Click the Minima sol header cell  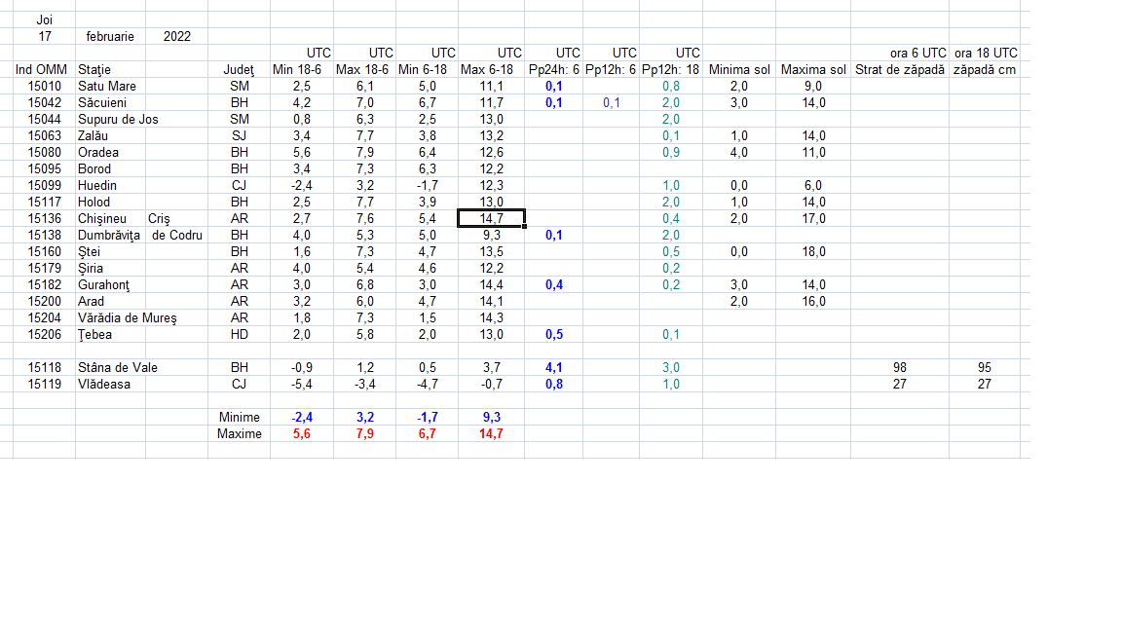(x=739, y=69)
